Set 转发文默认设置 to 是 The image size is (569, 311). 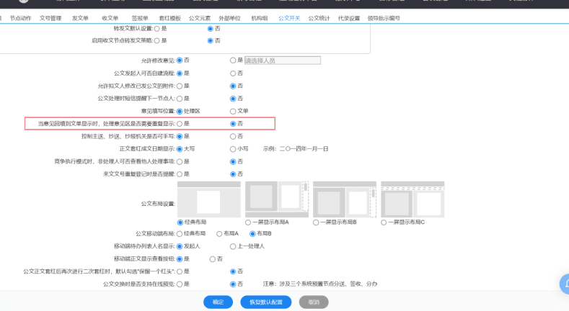point(156,29)
